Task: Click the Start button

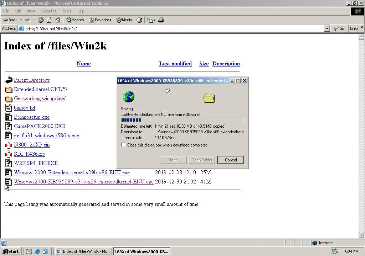Action: coord(10,251)
